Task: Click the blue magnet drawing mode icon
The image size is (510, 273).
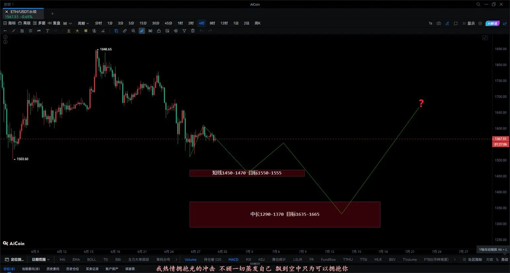Action: (116, 31)
